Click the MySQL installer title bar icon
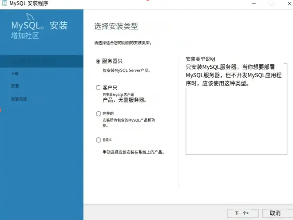Image resolution: width=293 pixels, height=220 pixels. pyautogui.click(x=4, y=4)
